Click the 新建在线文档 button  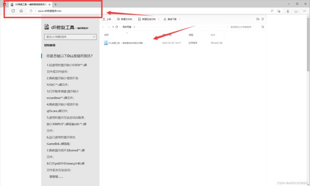coord(147,19)
